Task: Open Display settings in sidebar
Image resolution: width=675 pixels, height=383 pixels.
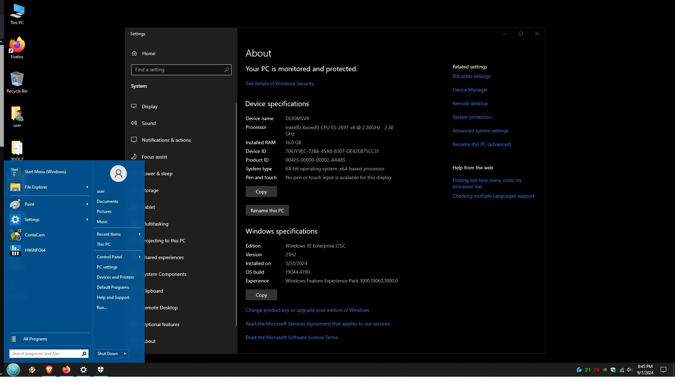Action: [150, 106]
